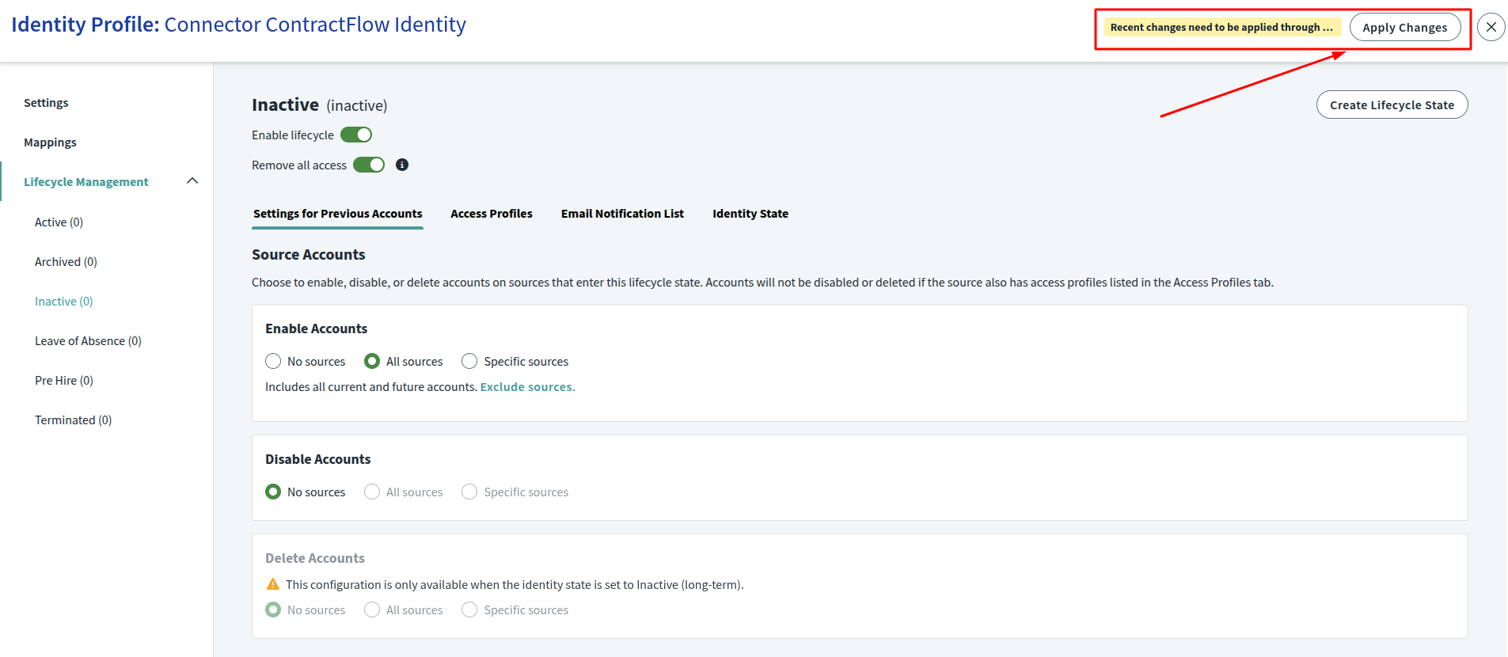This screenshot has width=1508, height=657.
Task: Select the Terminated lifecycle state
Action: click(x=73, y=420)
